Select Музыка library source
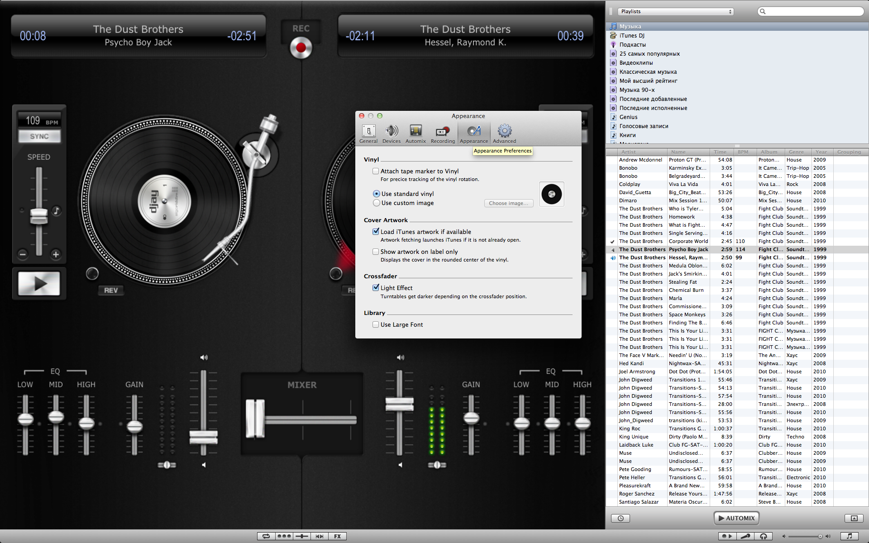 coord(737,27)
